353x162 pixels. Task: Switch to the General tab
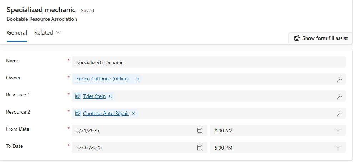pyautogui.click(x=17, y=33)
